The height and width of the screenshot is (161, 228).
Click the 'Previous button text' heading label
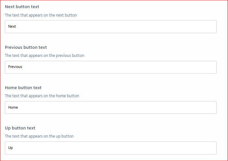pyautogui.click(x=26, y=47)
